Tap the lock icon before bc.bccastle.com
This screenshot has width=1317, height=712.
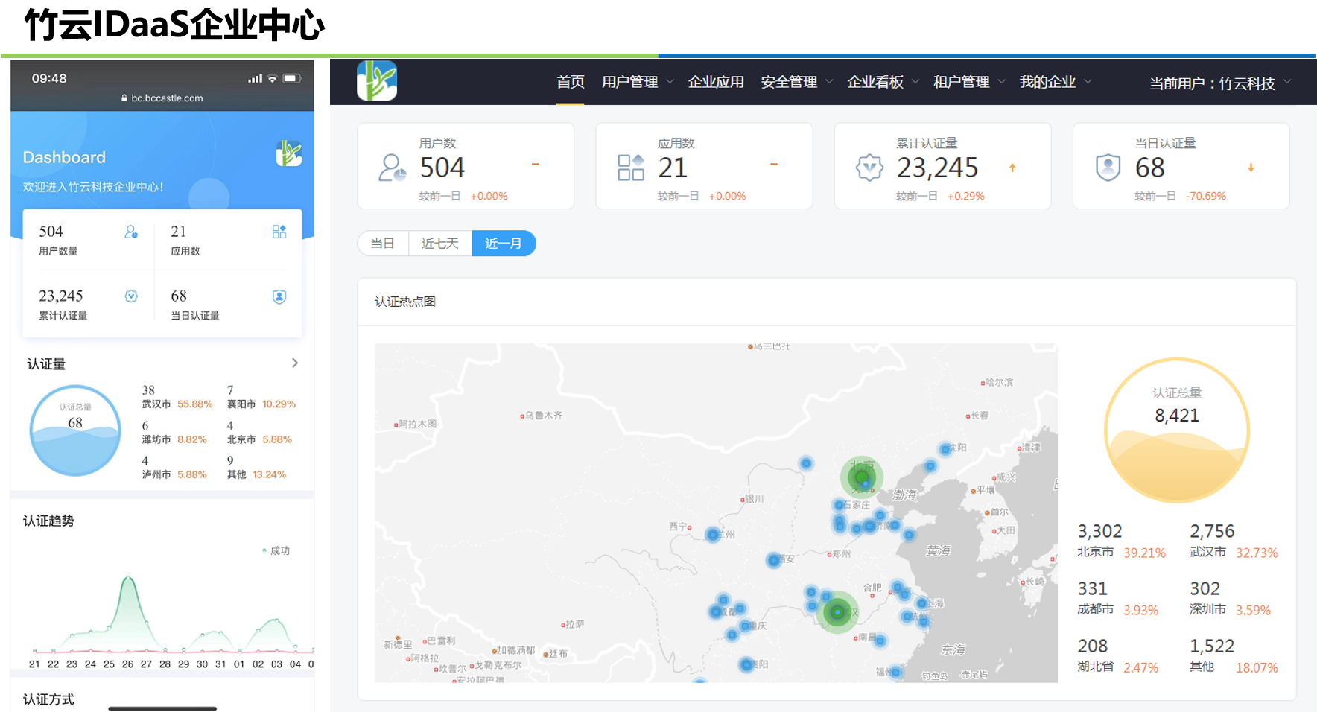(x=124, y=98)
